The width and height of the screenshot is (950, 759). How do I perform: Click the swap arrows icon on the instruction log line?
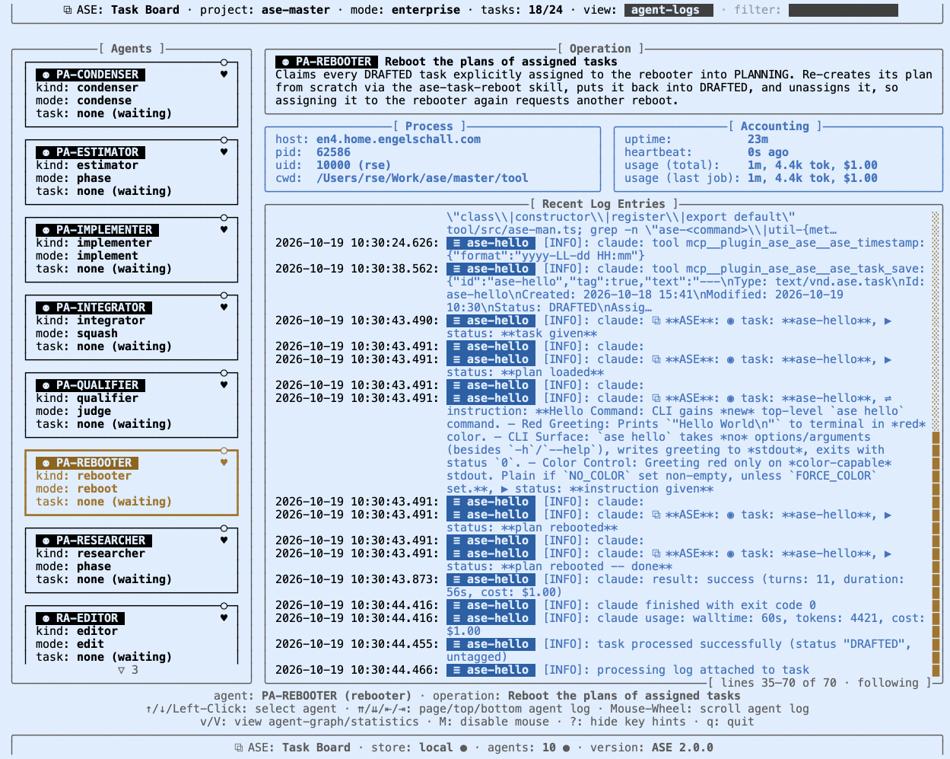click(888, 398)
